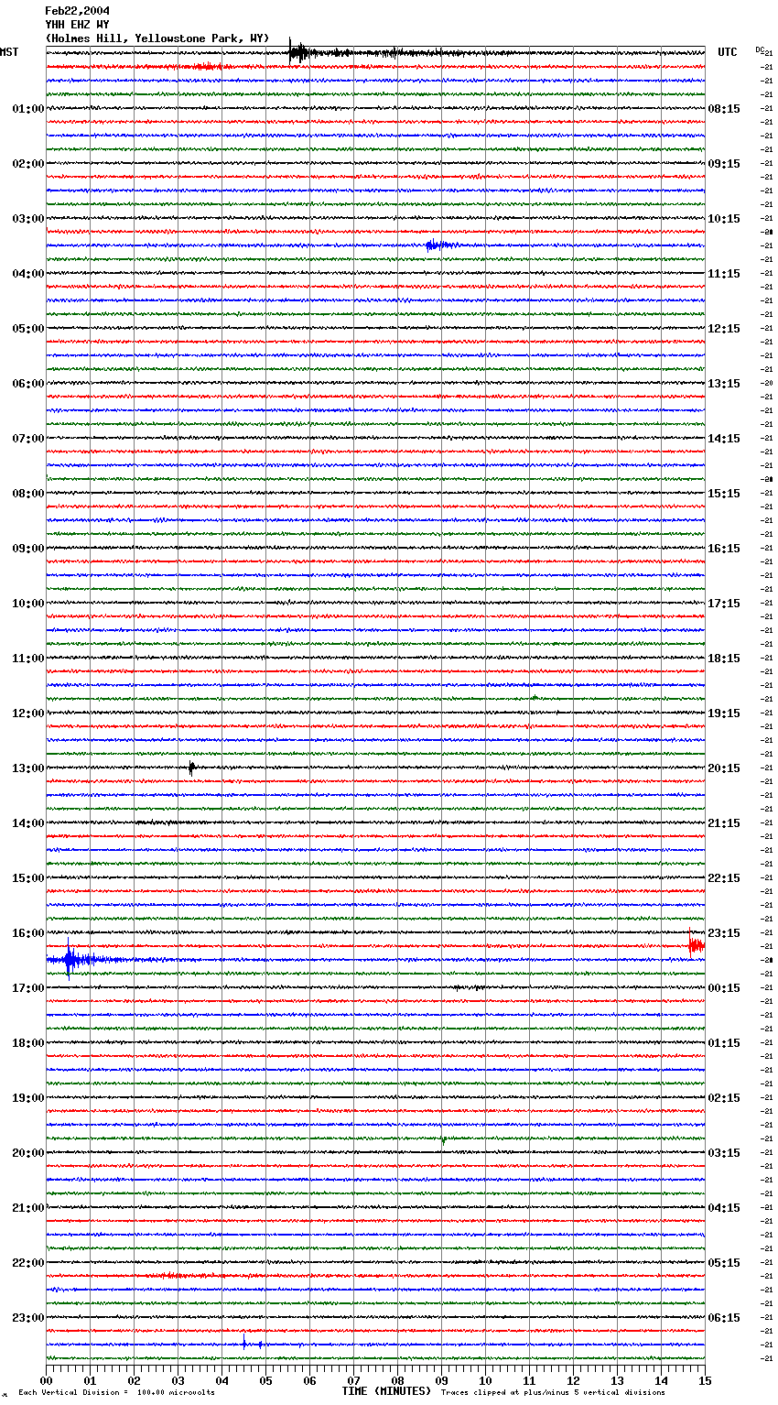Click the 12:15 UTC time label
Viewport: 778px width, 1405px height.
pos(724,329)
